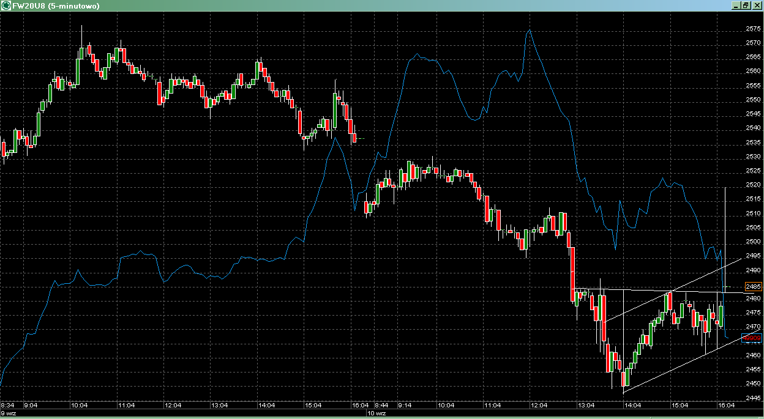Click the 2450 price axis label

coord(753,384)
